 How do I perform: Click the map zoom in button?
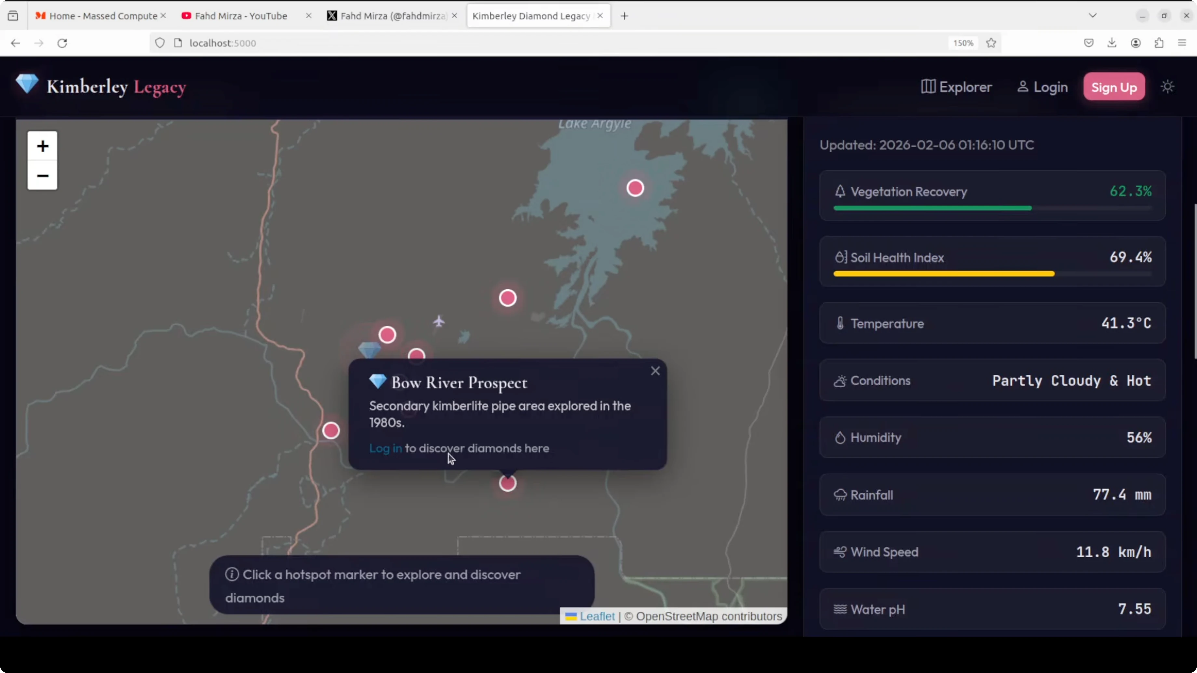[42, 146]
